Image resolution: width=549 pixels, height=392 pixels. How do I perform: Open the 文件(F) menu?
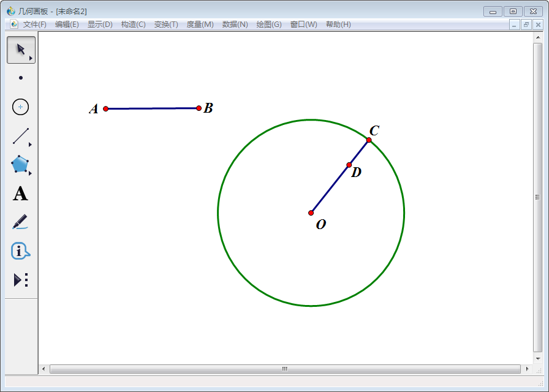tap(34, 24)
